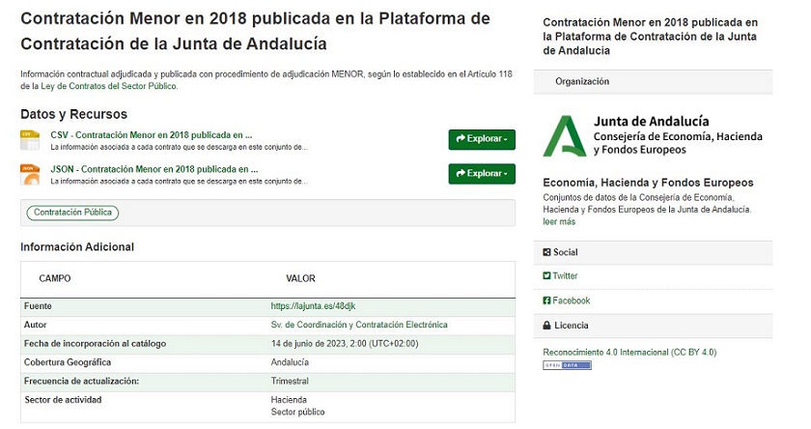Expand the Explorar dropdown for CSV resource
This screenshot has width=811, height=429.
click(482, 139)
